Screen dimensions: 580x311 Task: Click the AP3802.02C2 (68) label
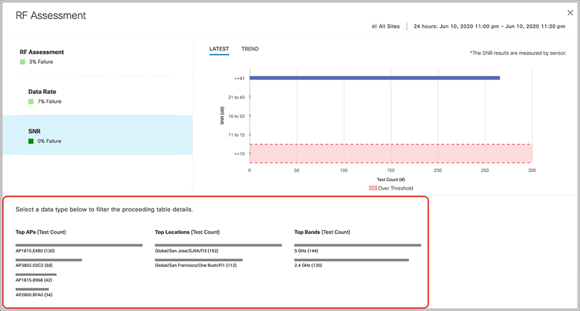tap(34, 265)
